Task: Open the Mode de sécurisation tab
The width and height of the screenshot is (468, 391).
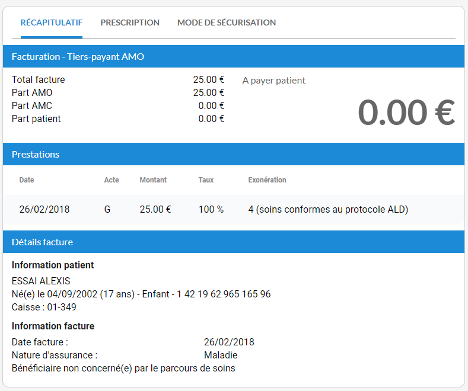Action: (x=227, y=23)
